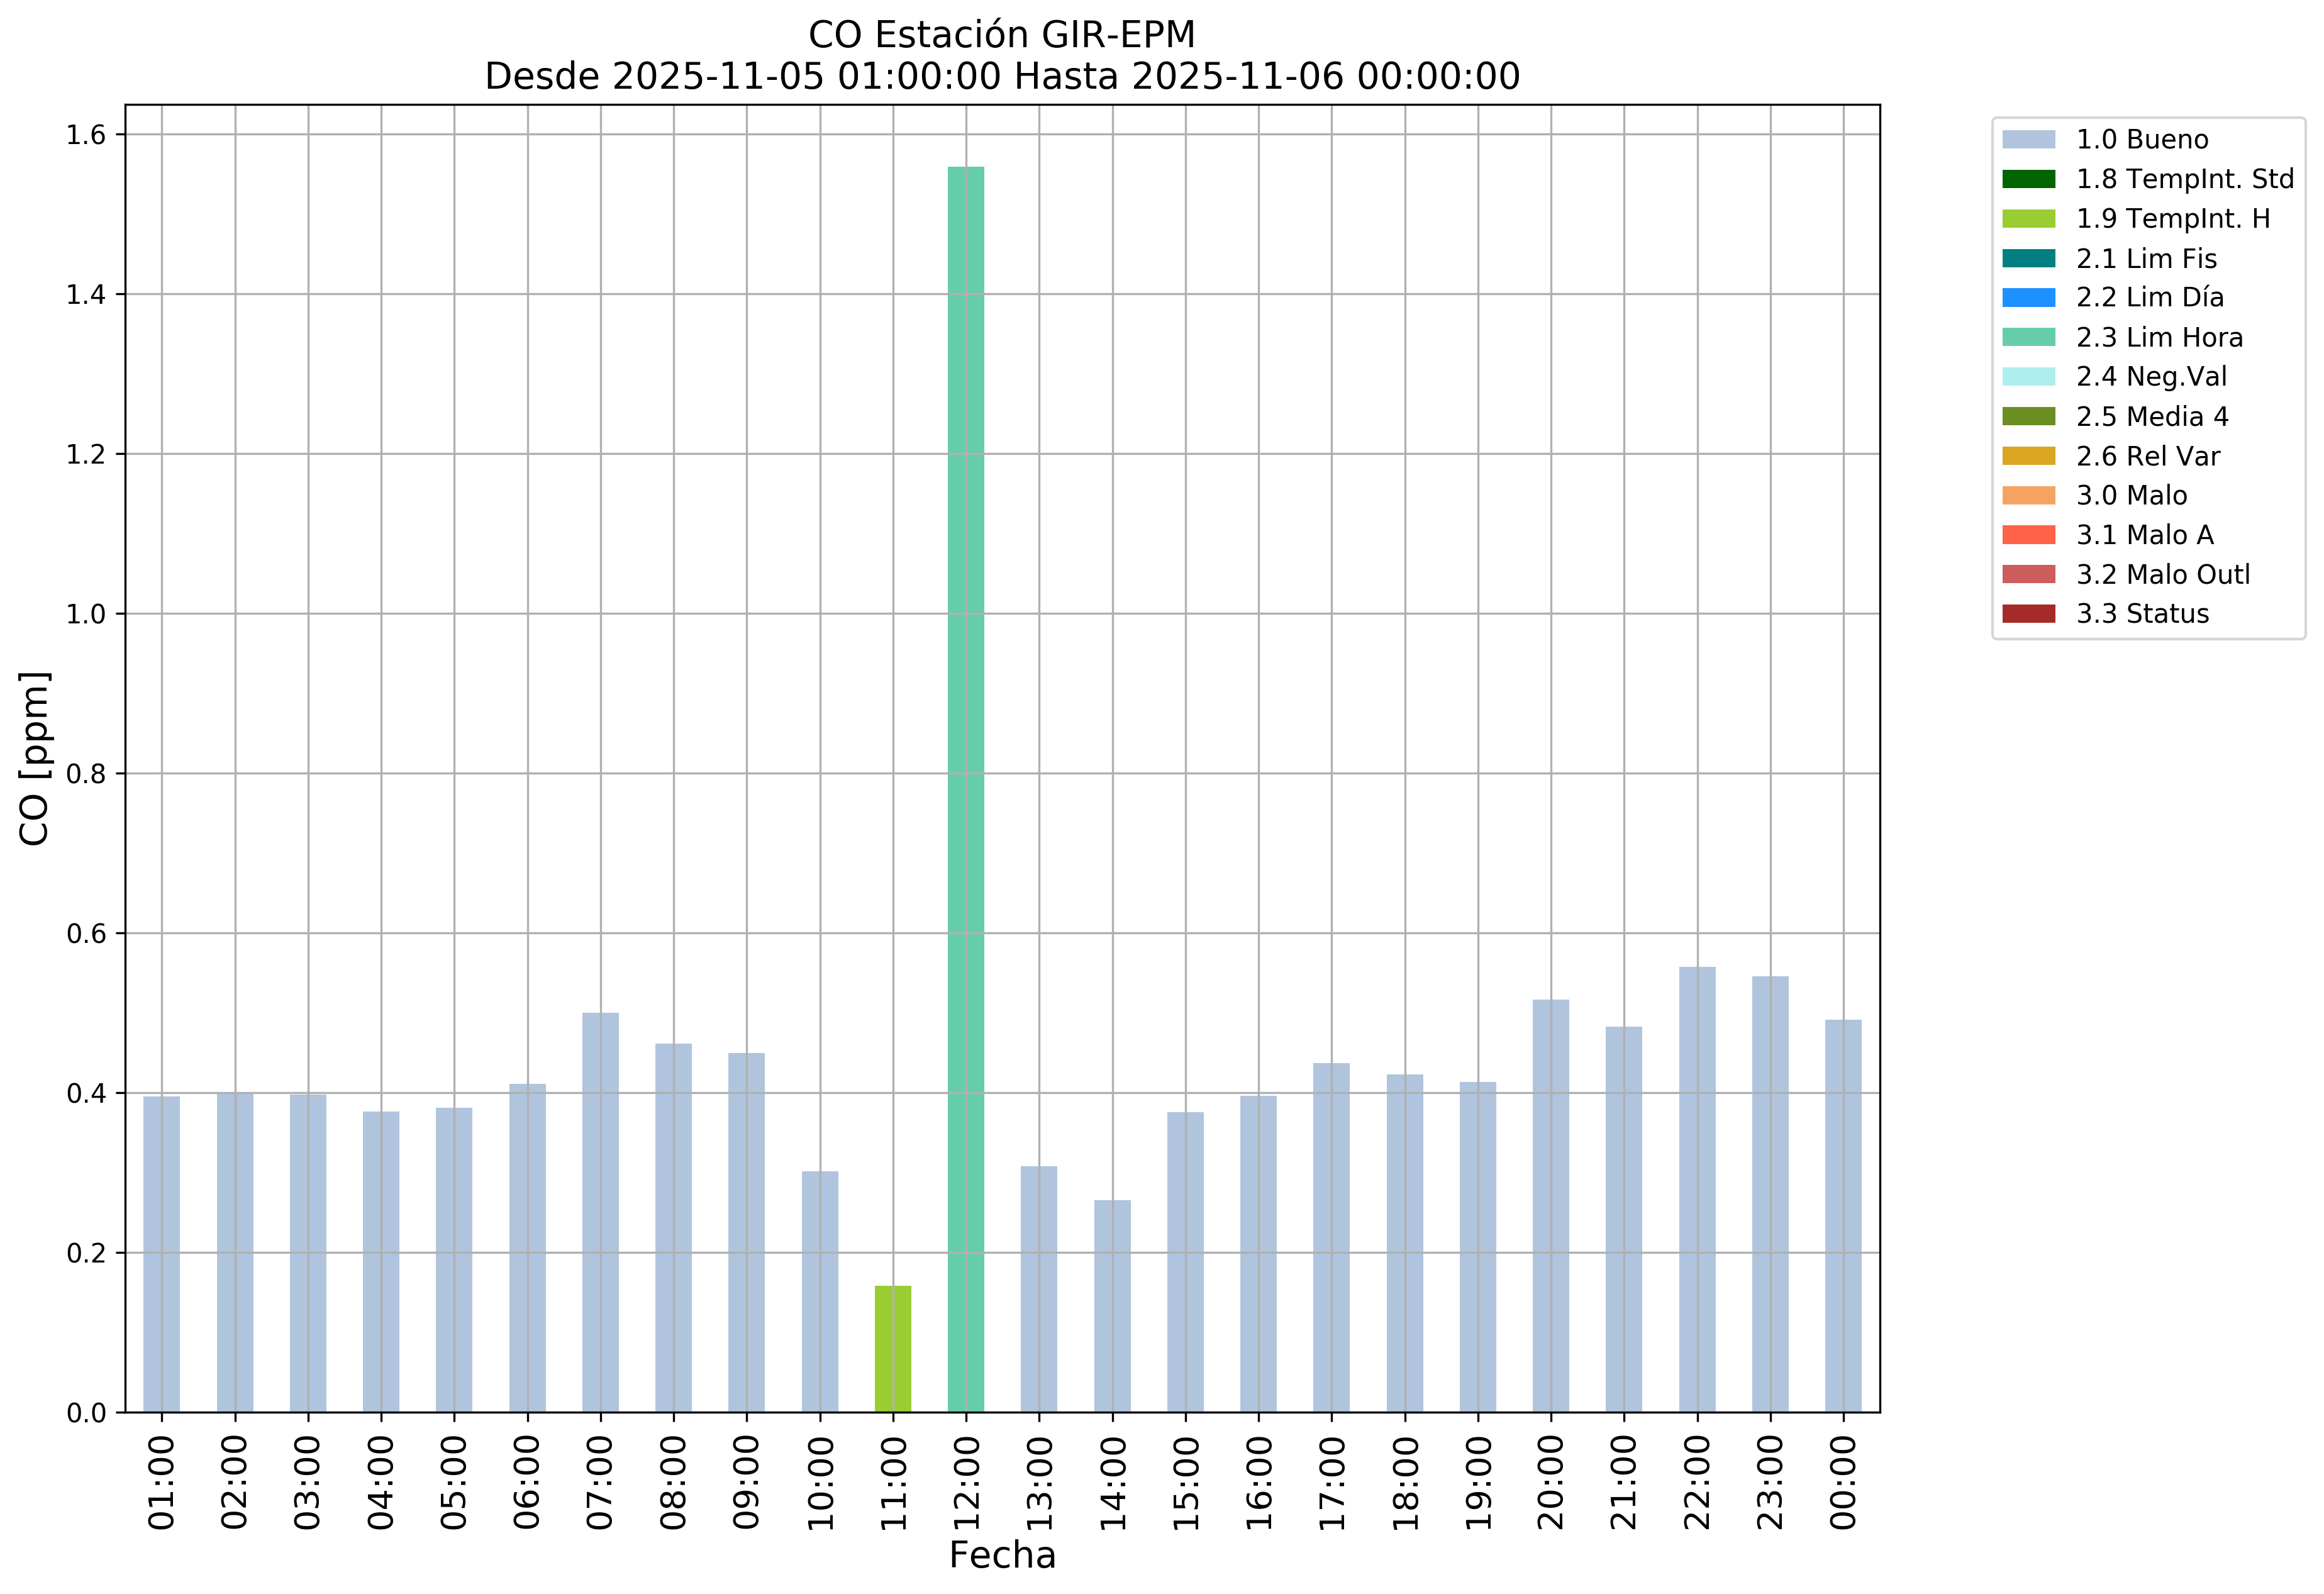
Task: Click the Fecha x-axis label
Action: tap(1002, 1556)
